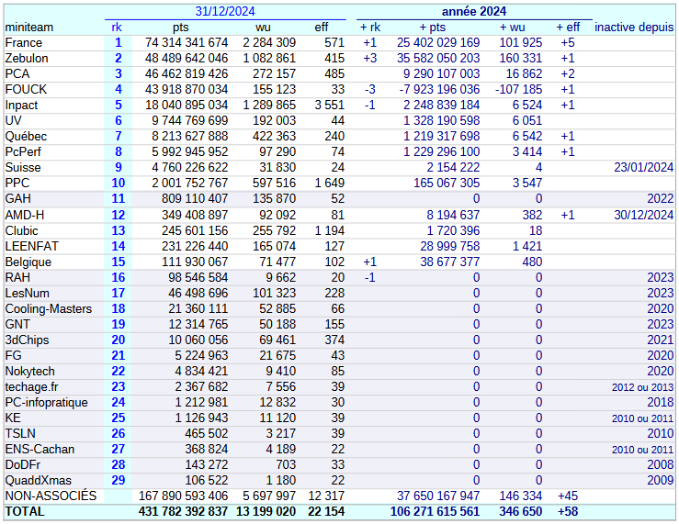Click the 31/12/2024 date header link
This screenshot has height=524, width=679.
coord(224,11)
